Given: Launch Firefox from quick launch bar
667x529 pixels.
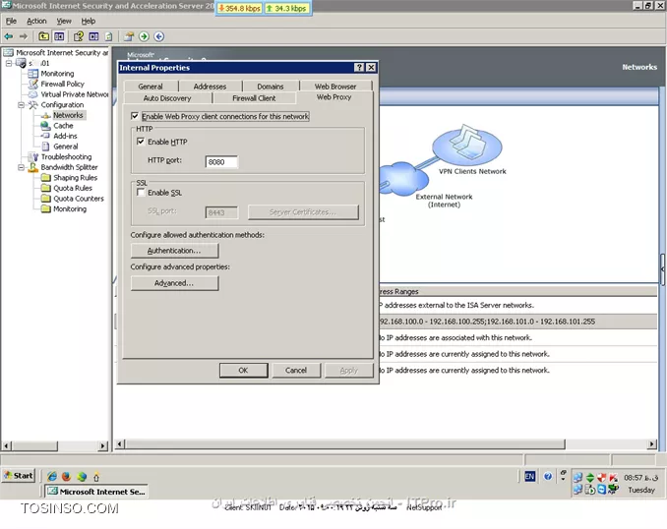Looking at the screenshot, I should coord(66,476).
